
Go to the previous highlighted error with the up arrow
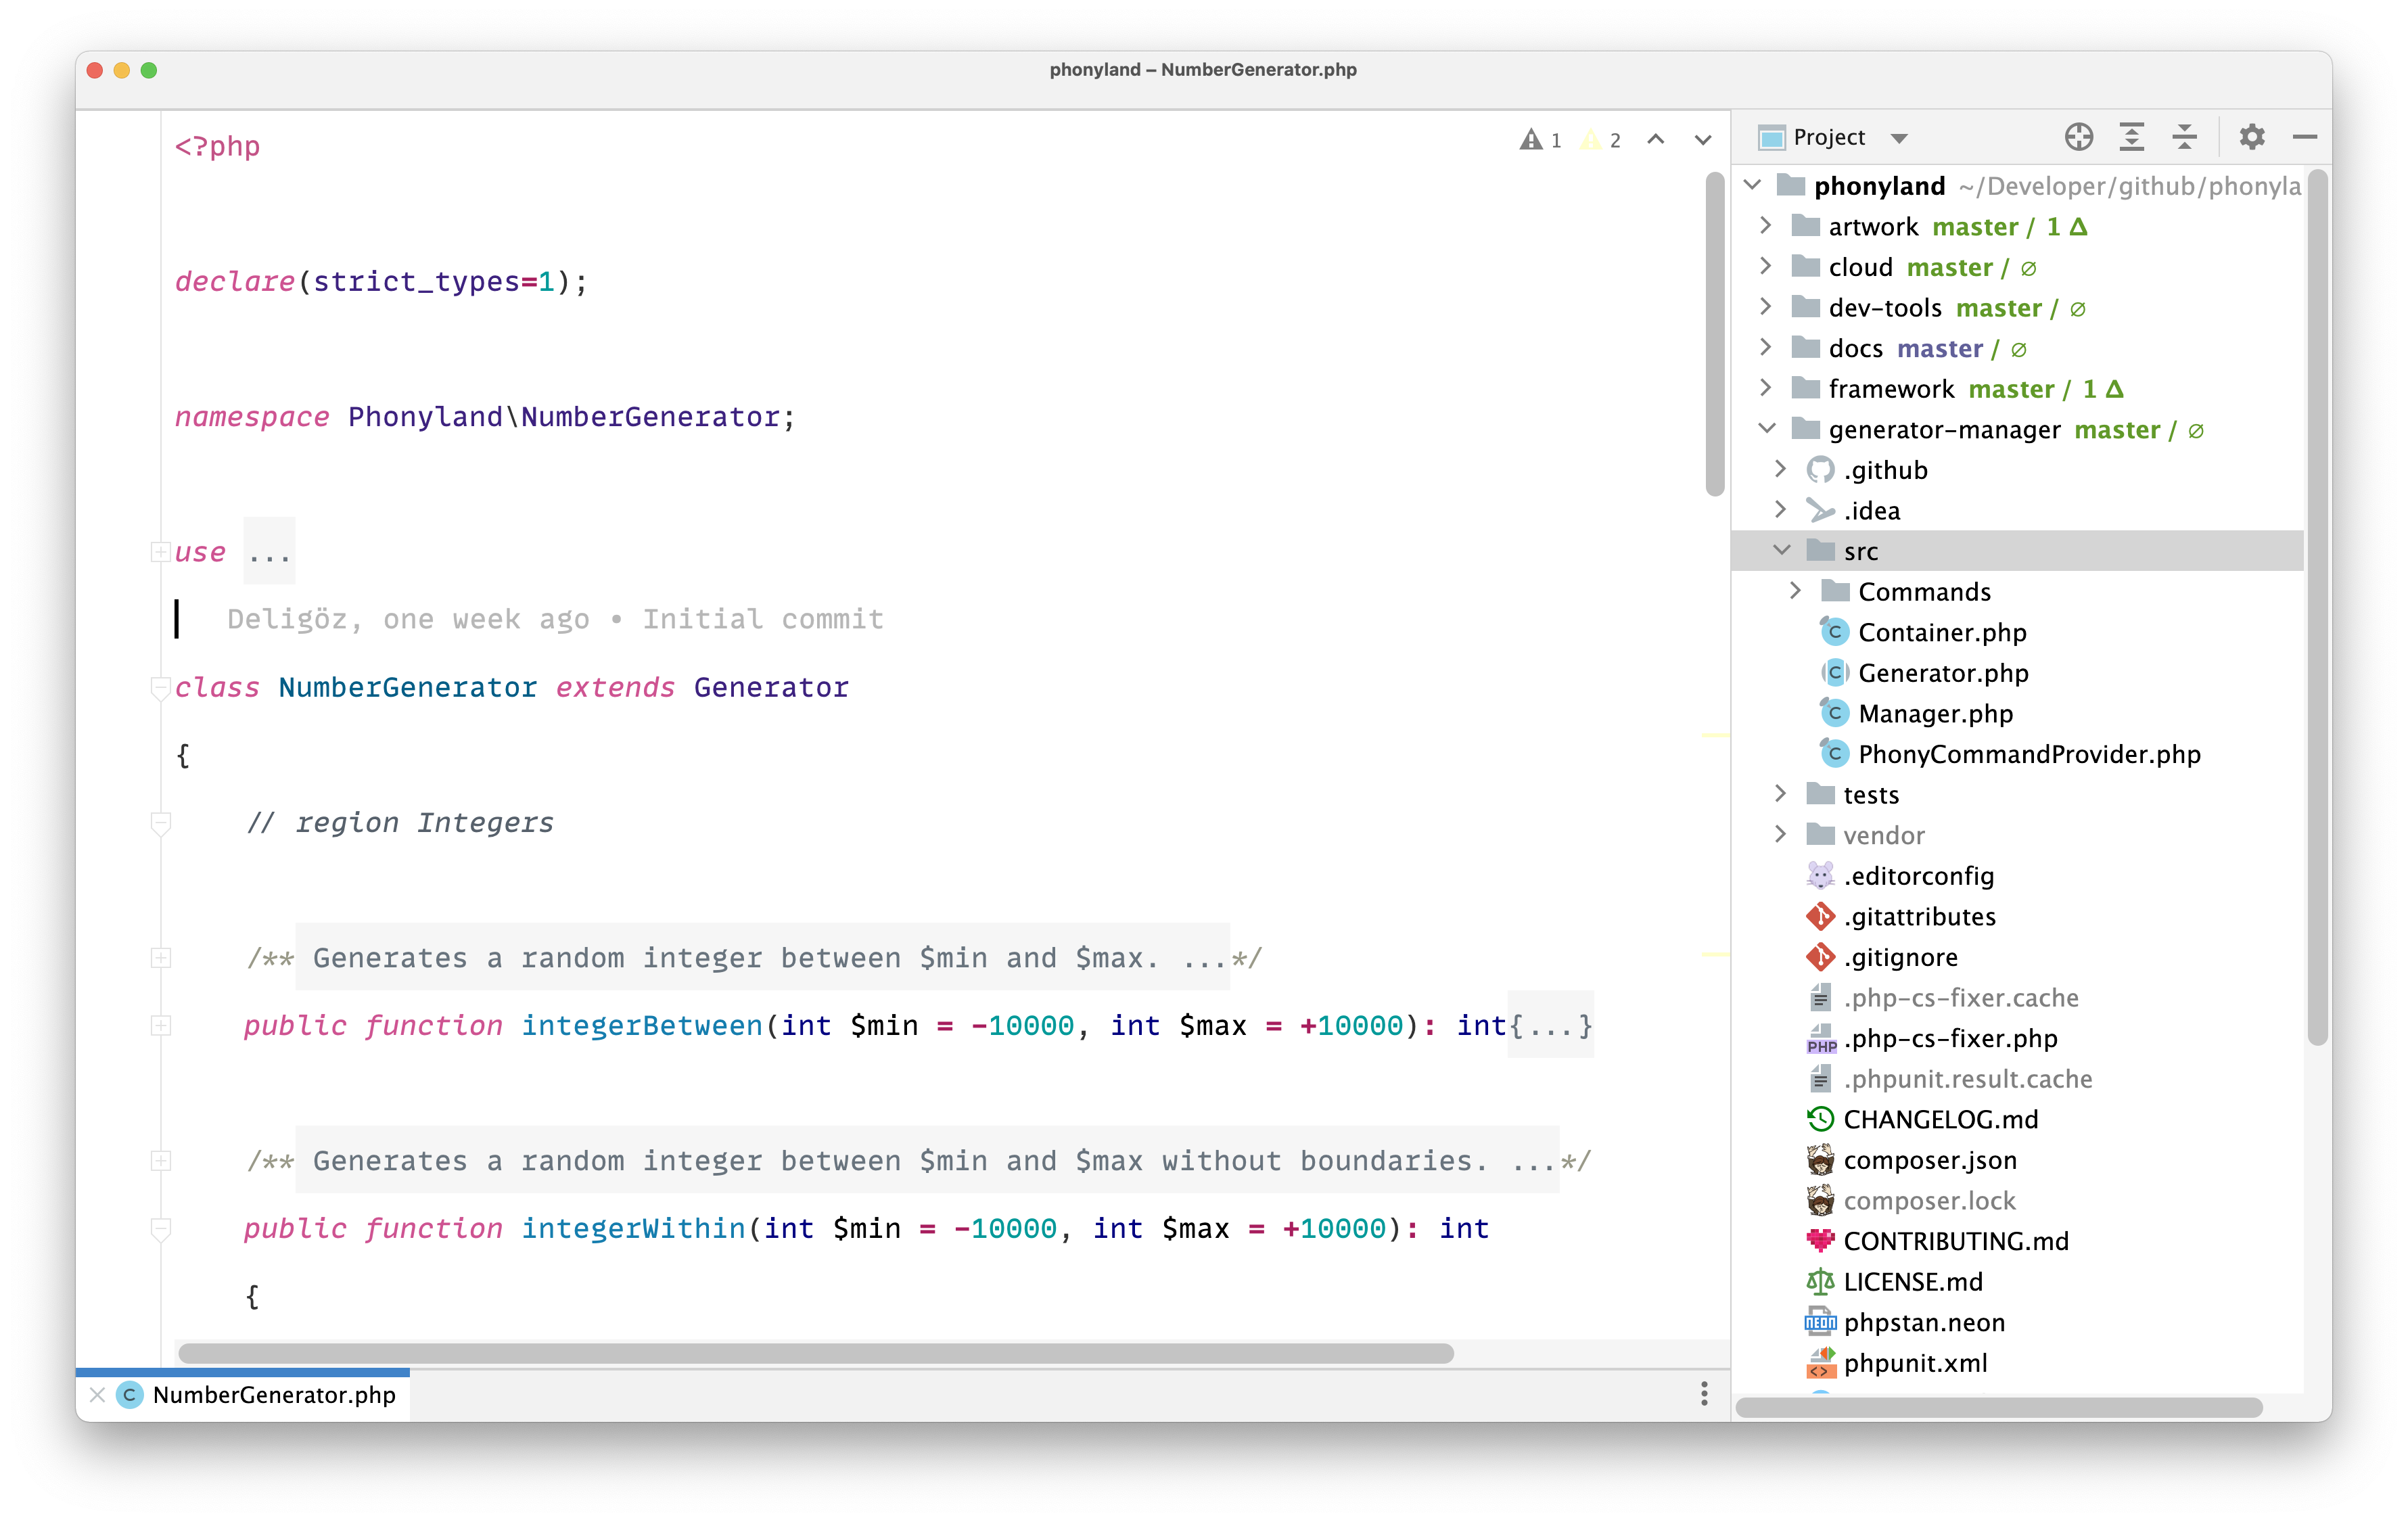click(x=1655, y=140)
